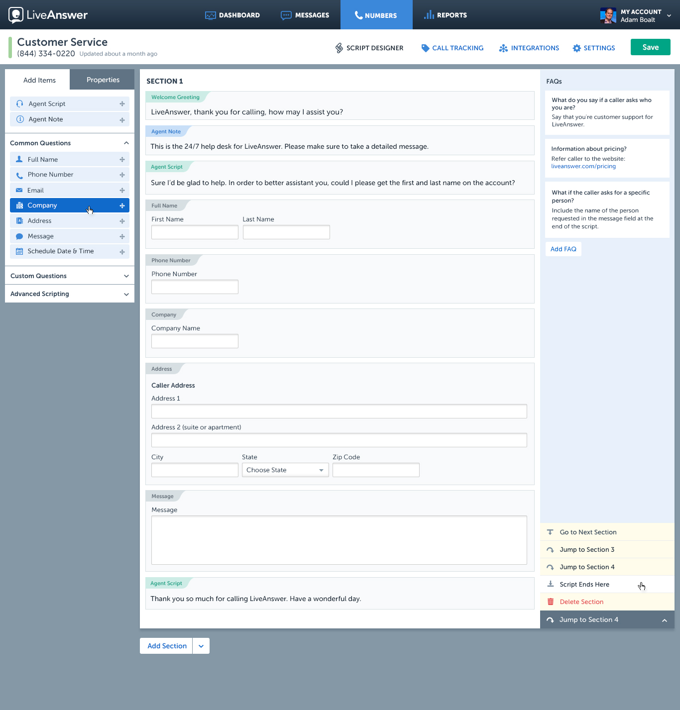Switch to the Properties tab
The image size is (680, 710).
pos(103,80)
